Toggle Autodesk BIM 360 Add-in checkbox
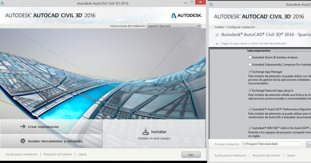This screenshot has height=163, width=311. point(250,128)
